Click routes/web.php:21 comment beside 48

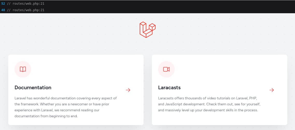coord(25,10)
